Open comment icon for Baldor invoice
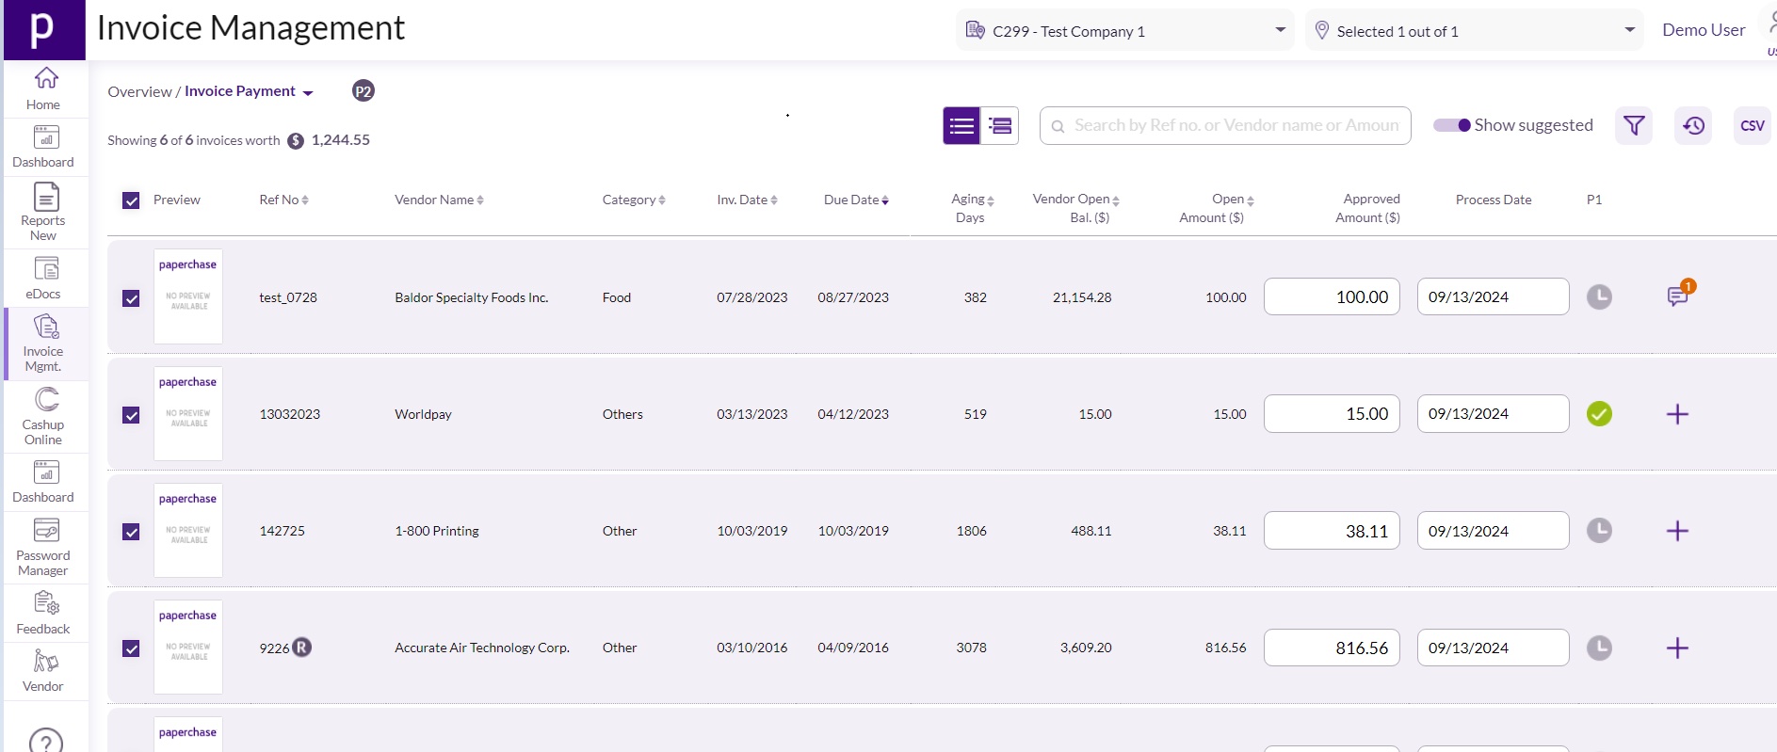The height and width of the screenshot is (752, 1777). coord(1677,296)
